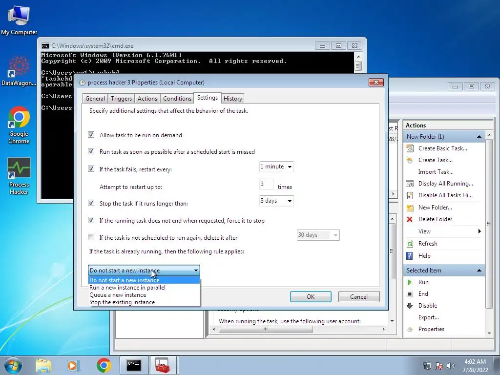This screenshot has height=375, width=500.
Task: Click Export in Selected Item actions
Action: (x=428, y=317)
